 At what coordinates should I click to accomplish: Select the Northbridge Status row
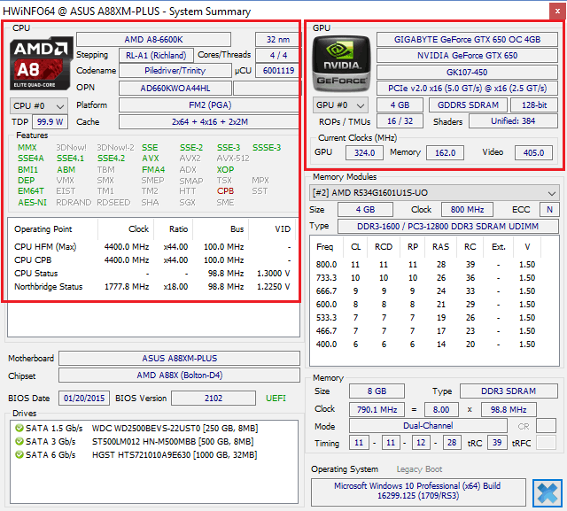click(x=152, y=287)
